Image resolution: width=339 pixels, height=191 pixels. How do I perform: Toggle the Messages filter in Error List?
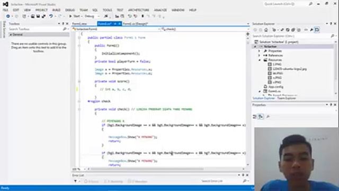point(138,181)
